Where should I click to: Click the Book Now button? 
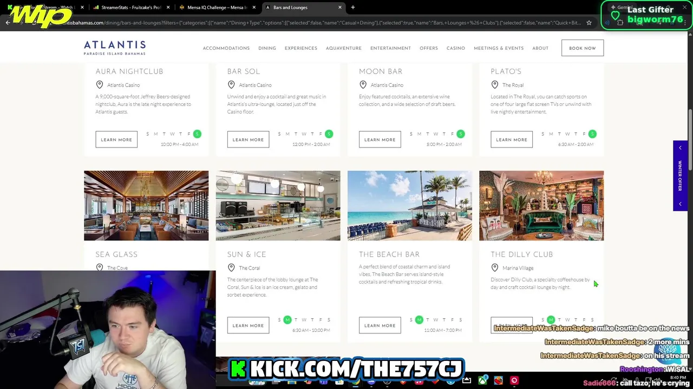click(583, 48)
